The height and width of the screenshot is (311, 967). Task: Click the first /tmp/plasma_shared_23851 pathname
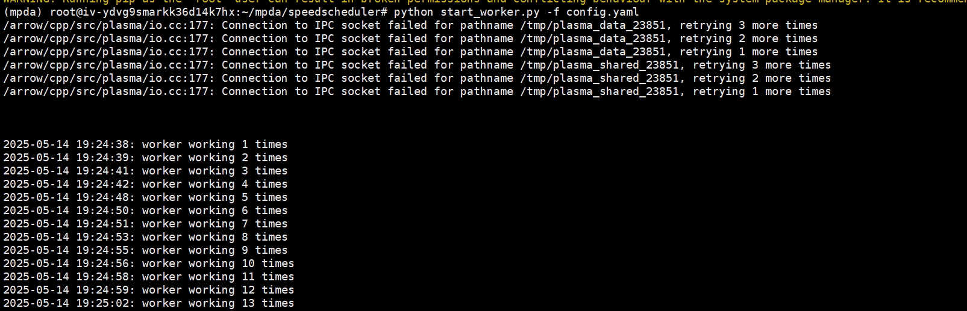click(x=600, y=65)
